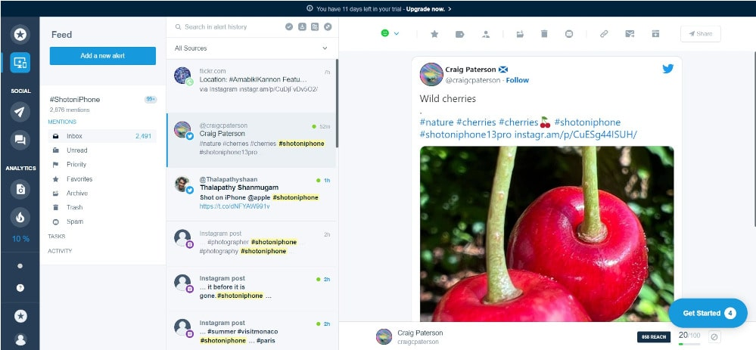Viewport: 756px width, 350px height.
Task: Click the download export icon beside search
Action: tap(302, 27)
